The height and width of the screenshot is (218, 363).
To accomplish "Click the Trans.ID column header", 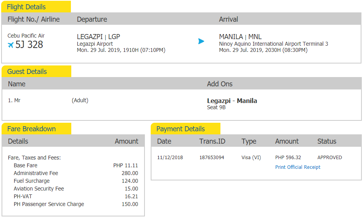I will click(x=212, y=141).
